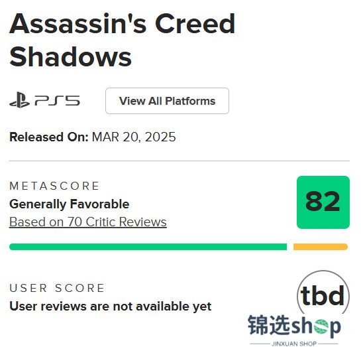Screen dimensions: 361x347
Task: Click the PlayStation logo icon
Action: (x=20, y=100)
